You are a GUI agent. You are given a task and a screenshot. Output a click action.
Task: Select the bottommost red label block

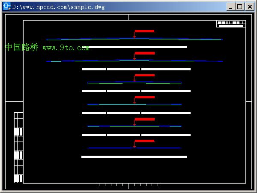144,141
